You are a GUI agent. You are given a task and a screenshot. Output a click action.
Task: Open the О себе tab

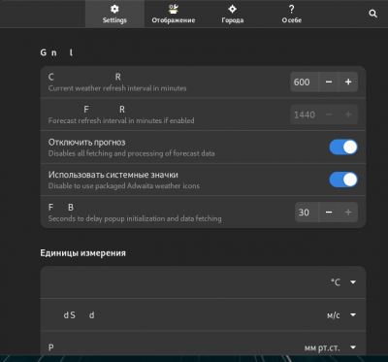[x=291, y=14]
